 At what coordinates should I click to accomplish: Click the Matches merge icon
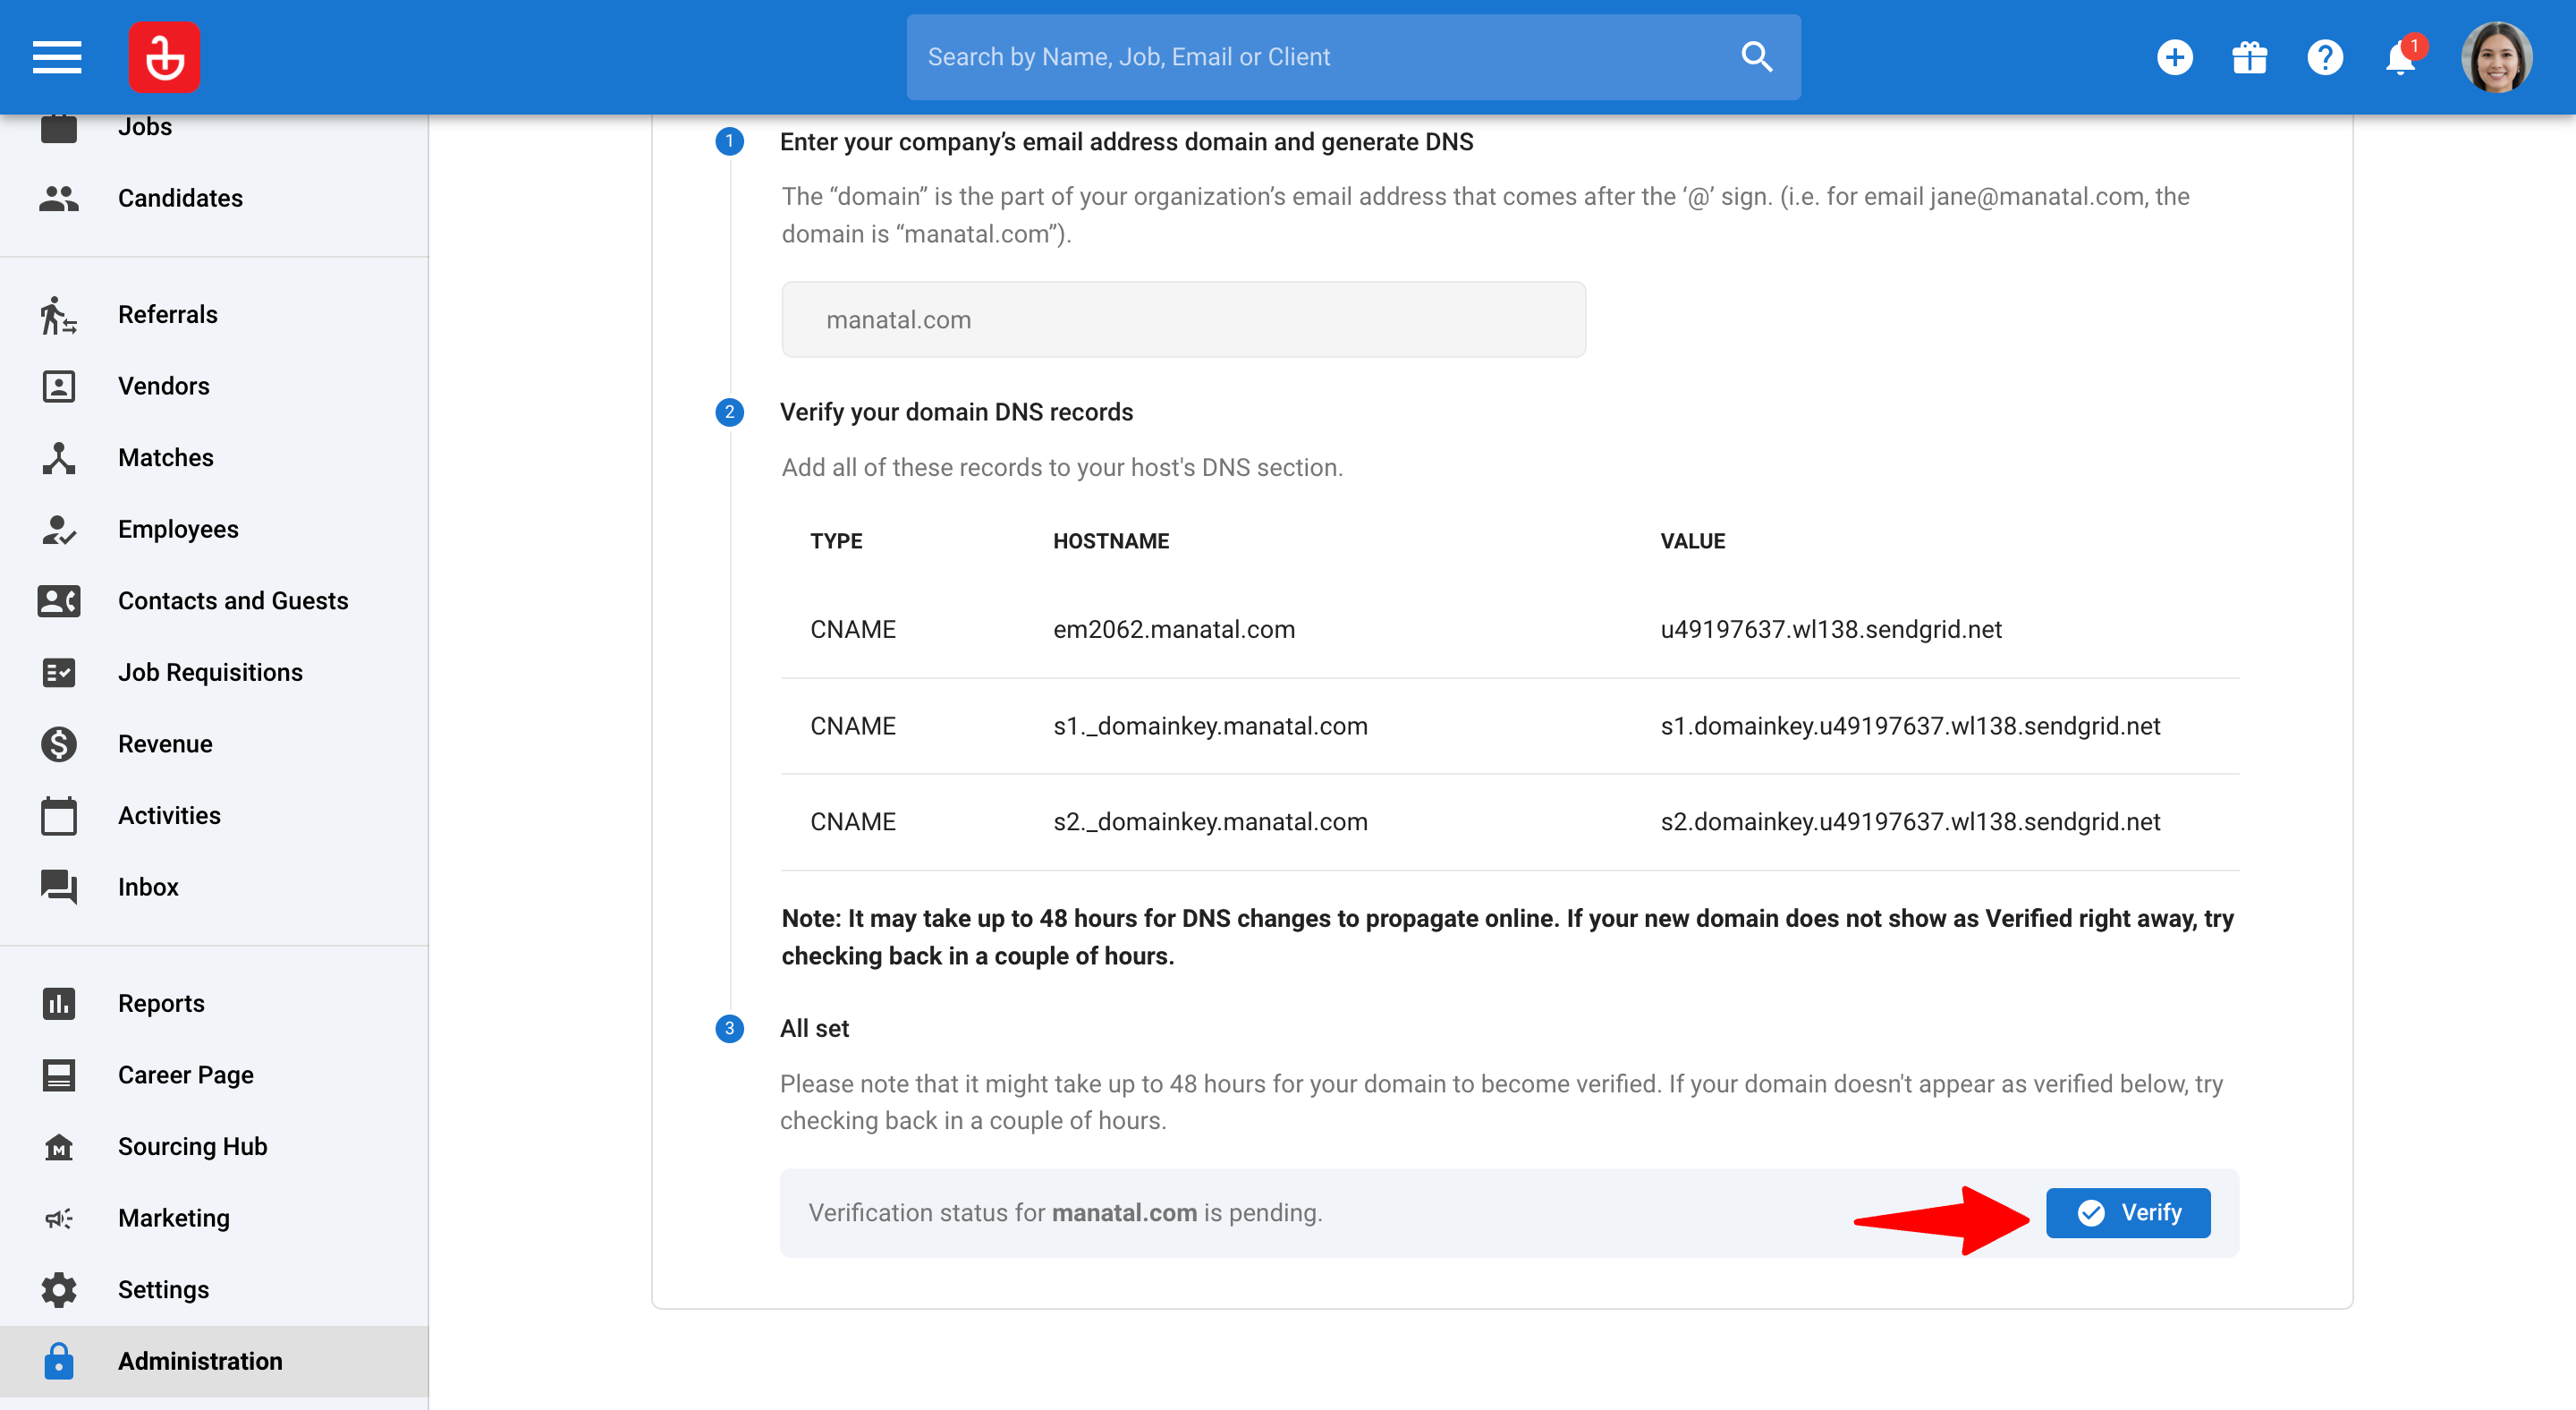tap(59, 457)
